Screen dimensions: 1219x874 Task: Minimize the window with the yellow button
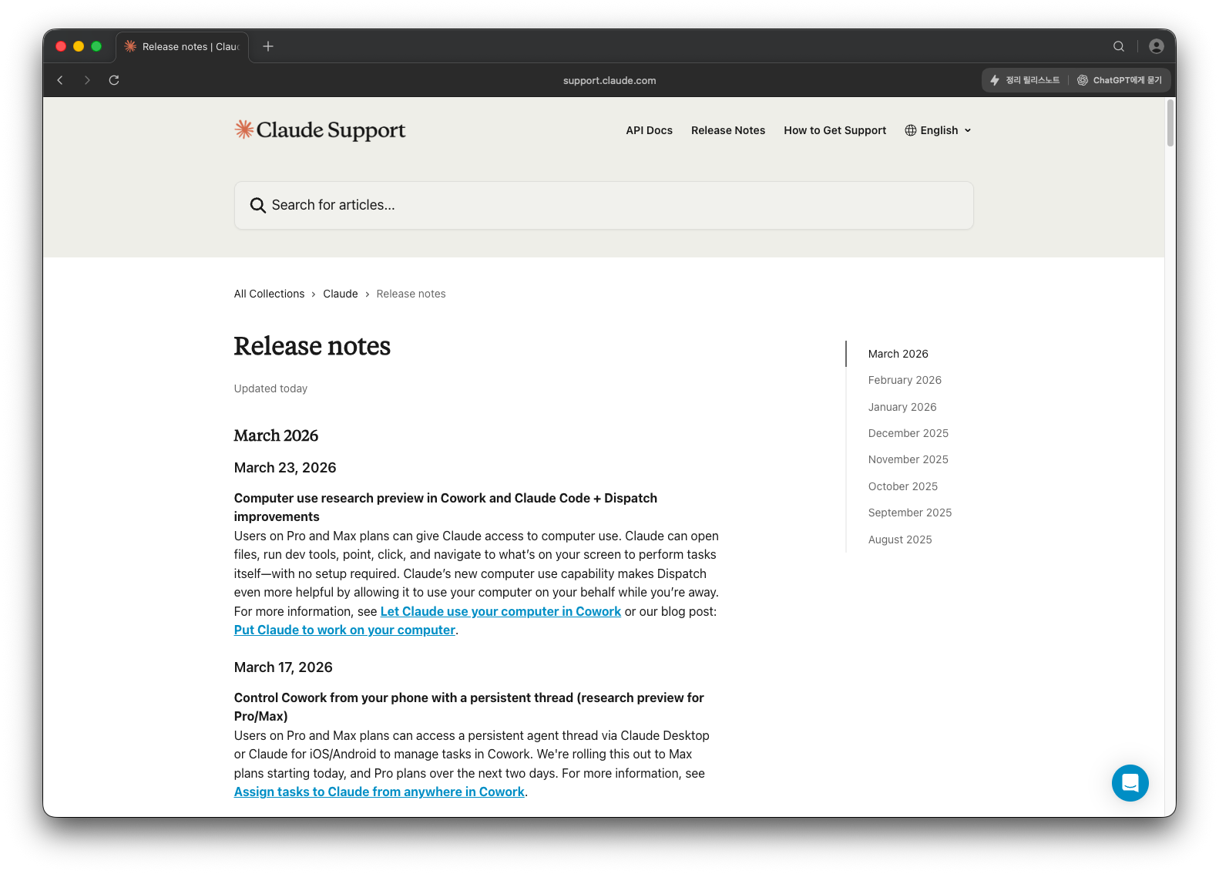pyautogui.click(x=79, y=46)
